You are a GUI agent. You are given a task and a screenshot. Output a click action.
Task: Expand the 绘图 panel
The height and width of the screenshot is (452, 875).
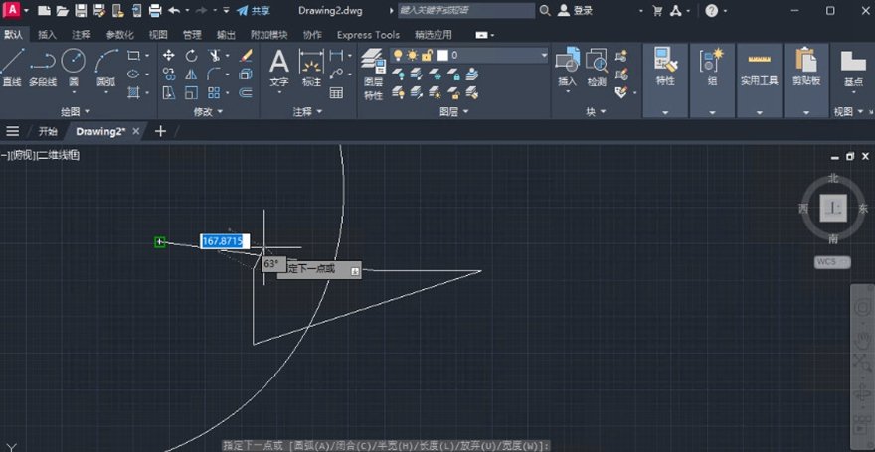76,112
